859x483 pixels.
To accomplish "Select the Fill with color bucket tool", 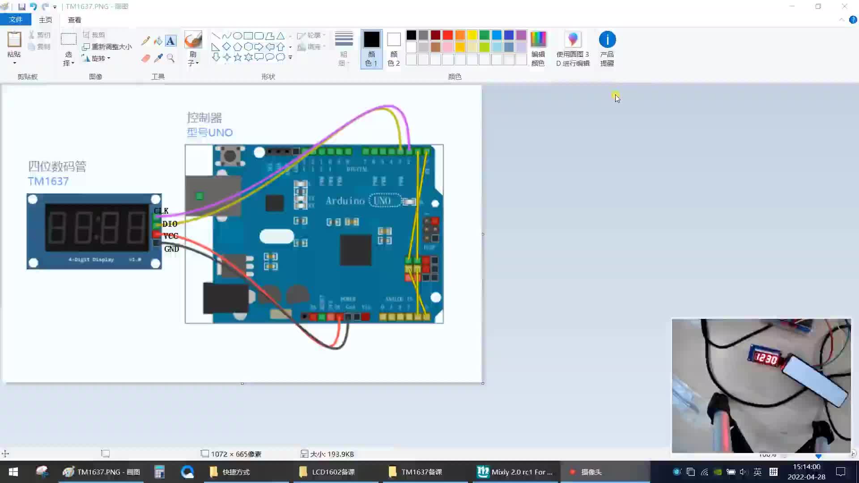I will 158,41.
